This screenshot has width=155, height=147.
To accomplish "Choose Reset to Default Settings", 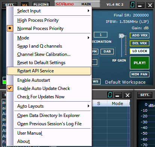I will click(x=49, y=63).
